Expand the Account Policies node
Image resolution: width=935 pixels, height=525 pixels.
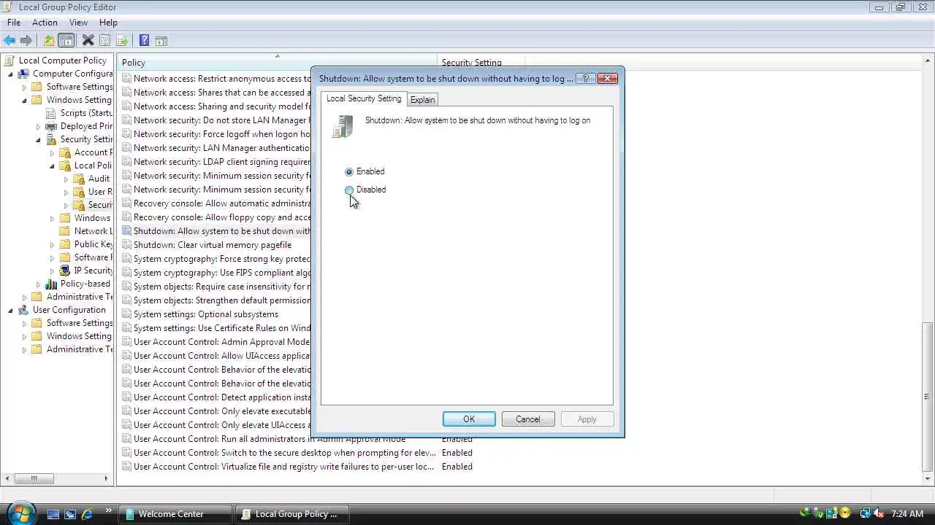coord(52,152)
